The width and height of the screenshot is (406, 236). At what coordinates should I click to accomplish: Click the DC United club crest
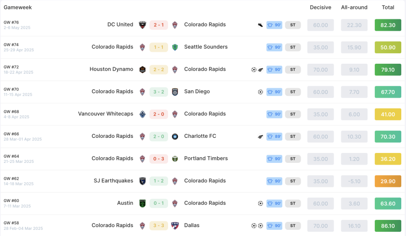[x=143, y=25]
